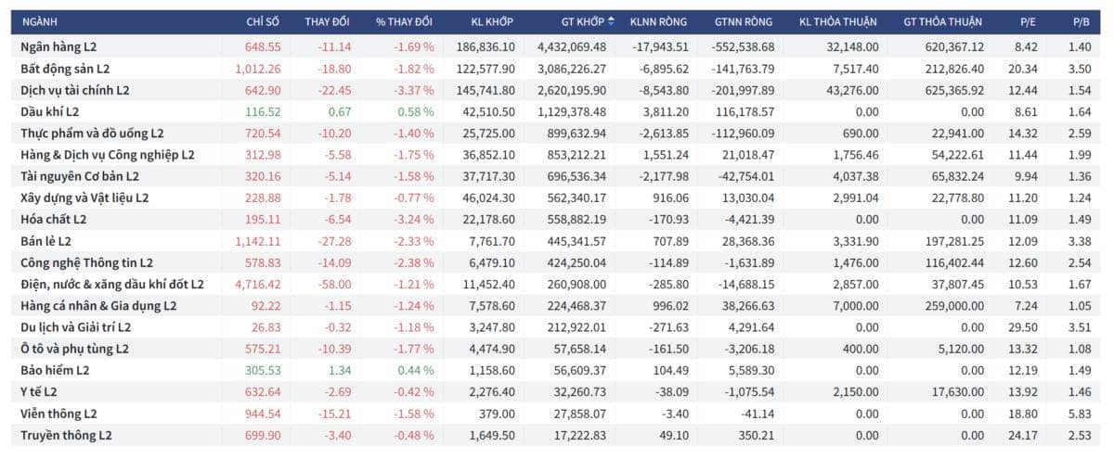Viewport: 1114px width, 459px height.
Task: Select the Dịch vụ tài chính L2 row name
Action: point(75,89)
